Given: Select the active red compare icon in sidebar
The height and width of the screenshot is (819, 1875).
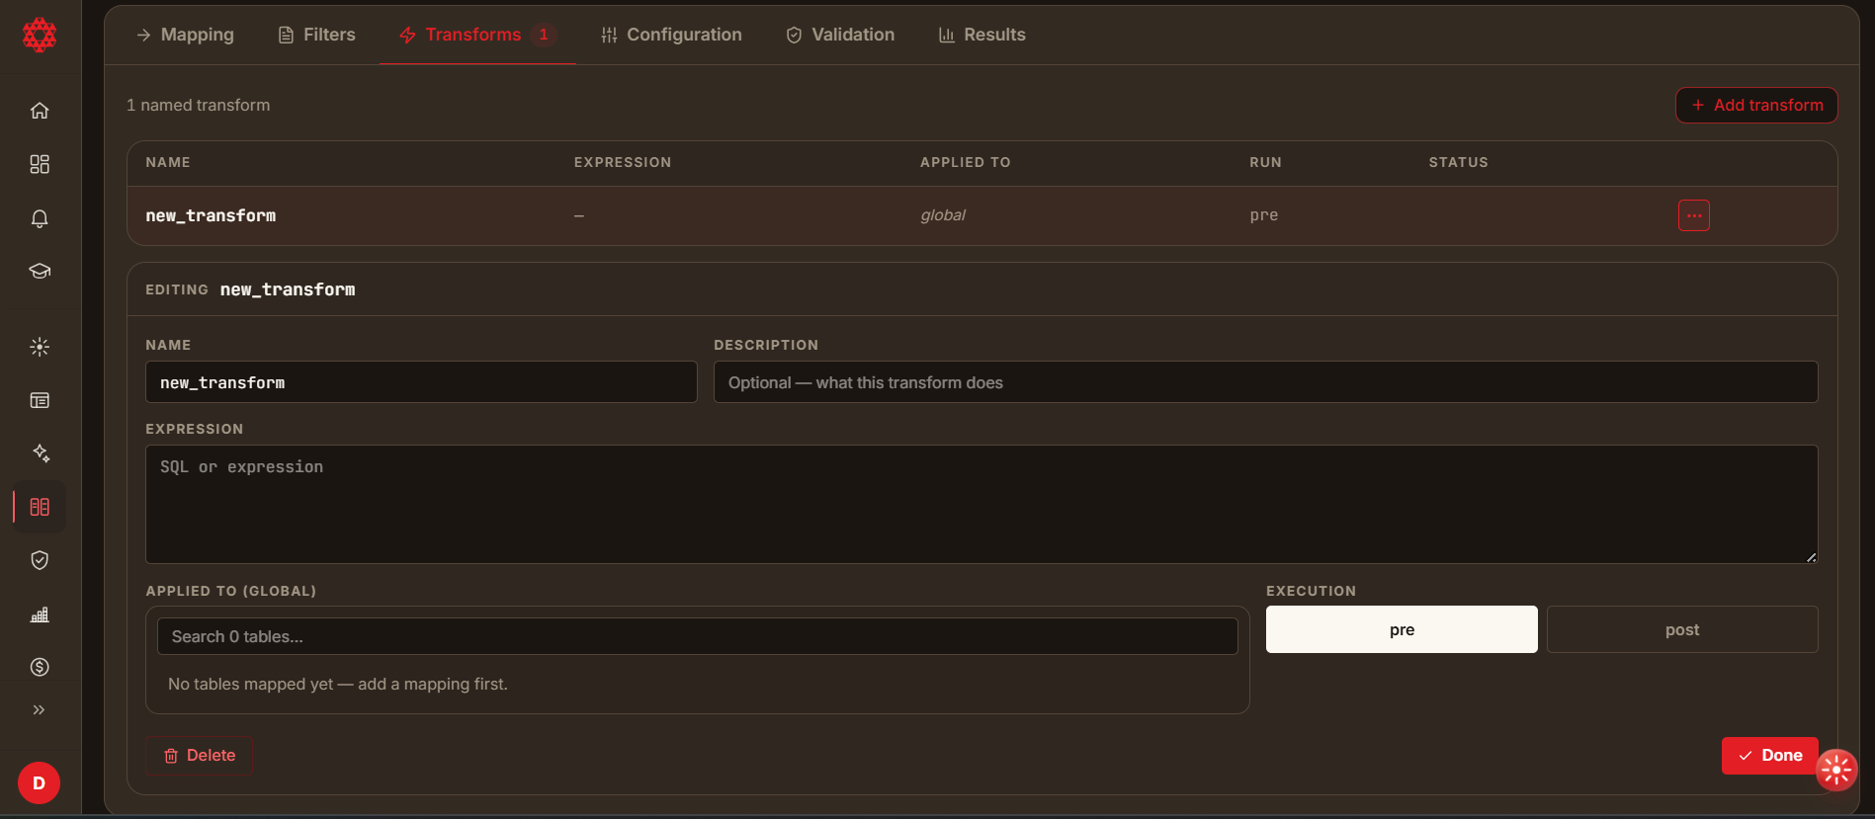Looking at the screenshot, I should [x=40, y=507].
